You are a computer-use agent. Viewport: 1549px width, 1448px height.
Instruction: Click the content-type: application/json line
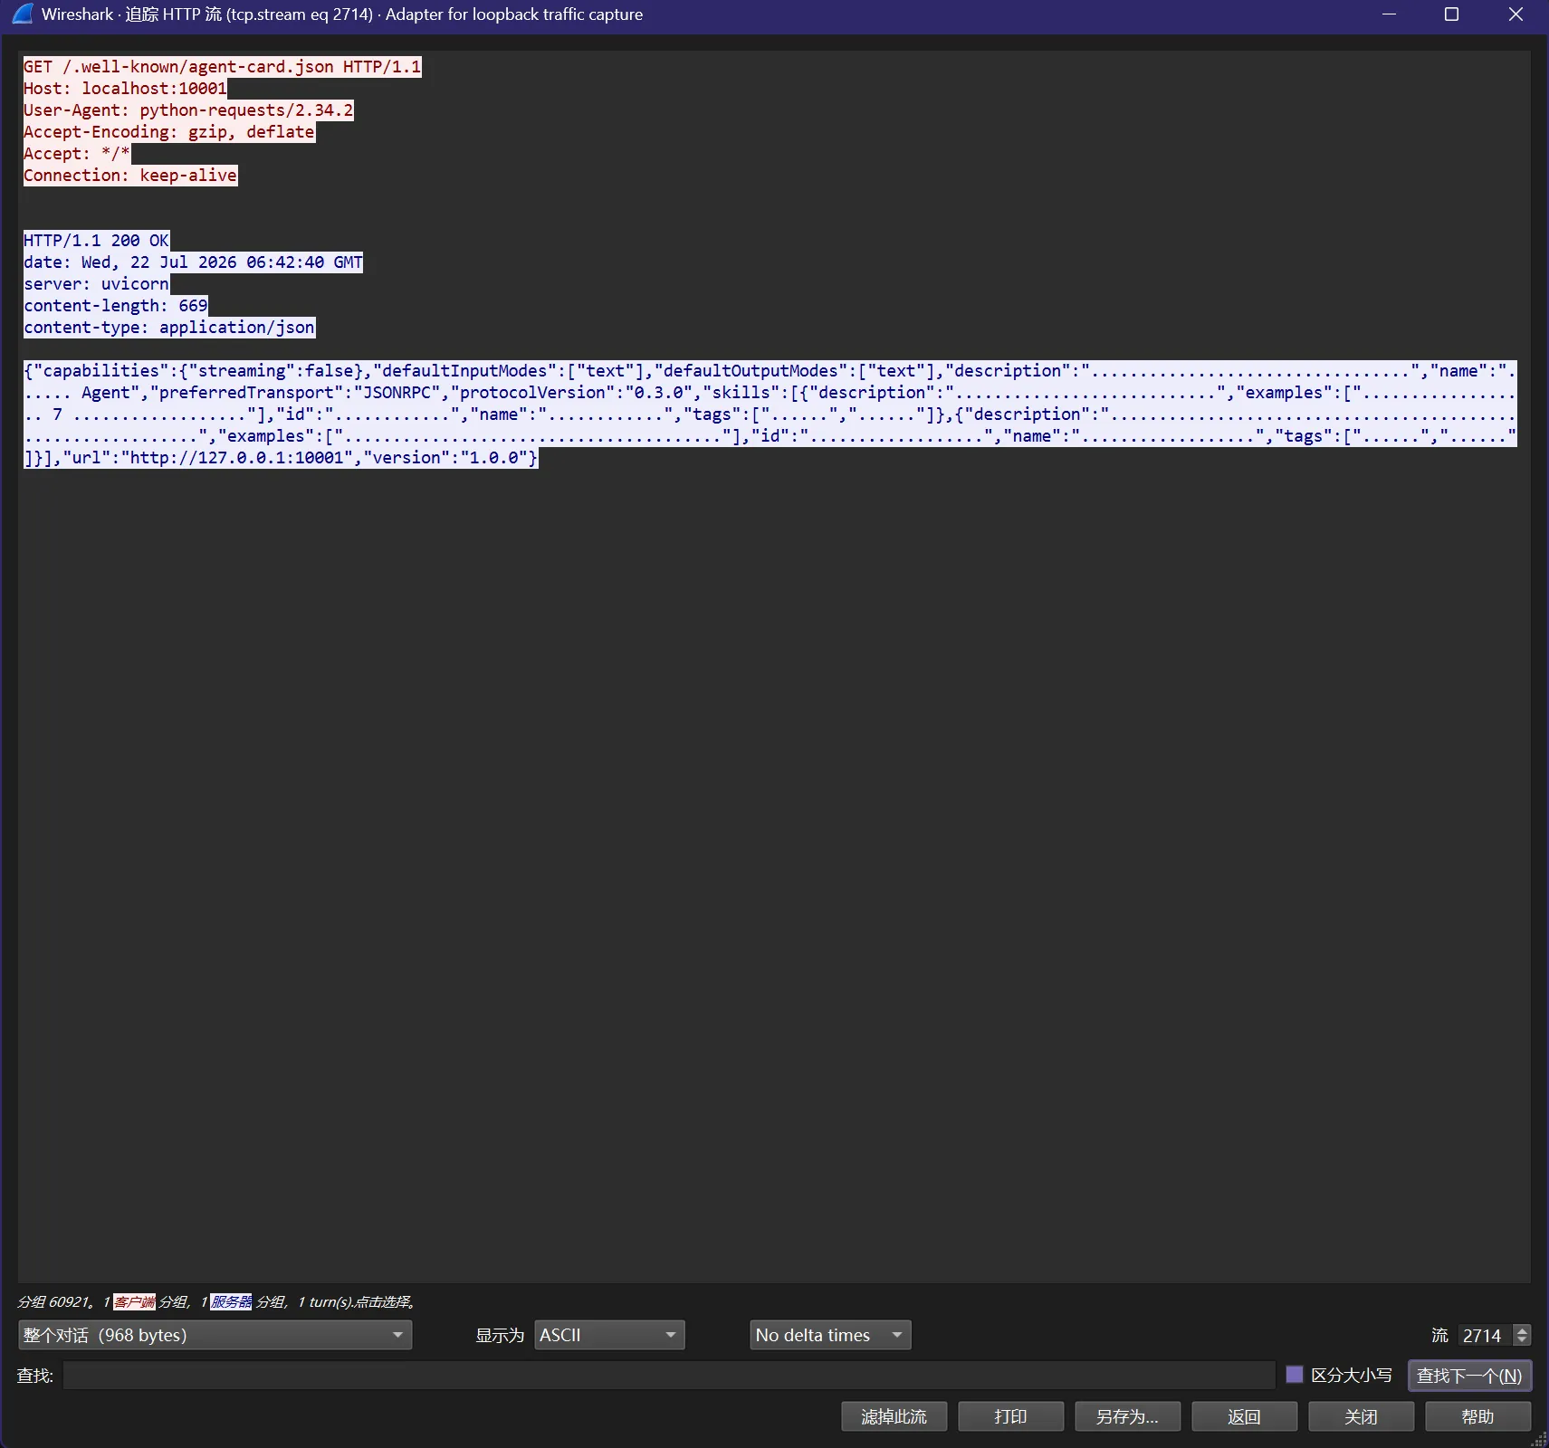[169, 328]
